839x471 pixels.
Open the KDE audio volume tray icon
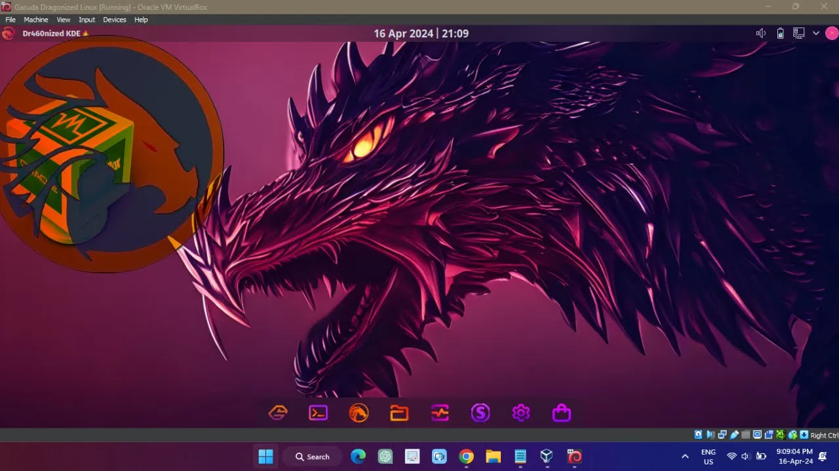click(x=761, y=33)
